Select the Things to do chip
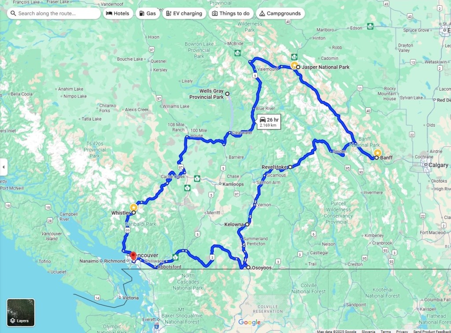The width and height of the screenshot is (451, 333). click(x=231, y=13)
